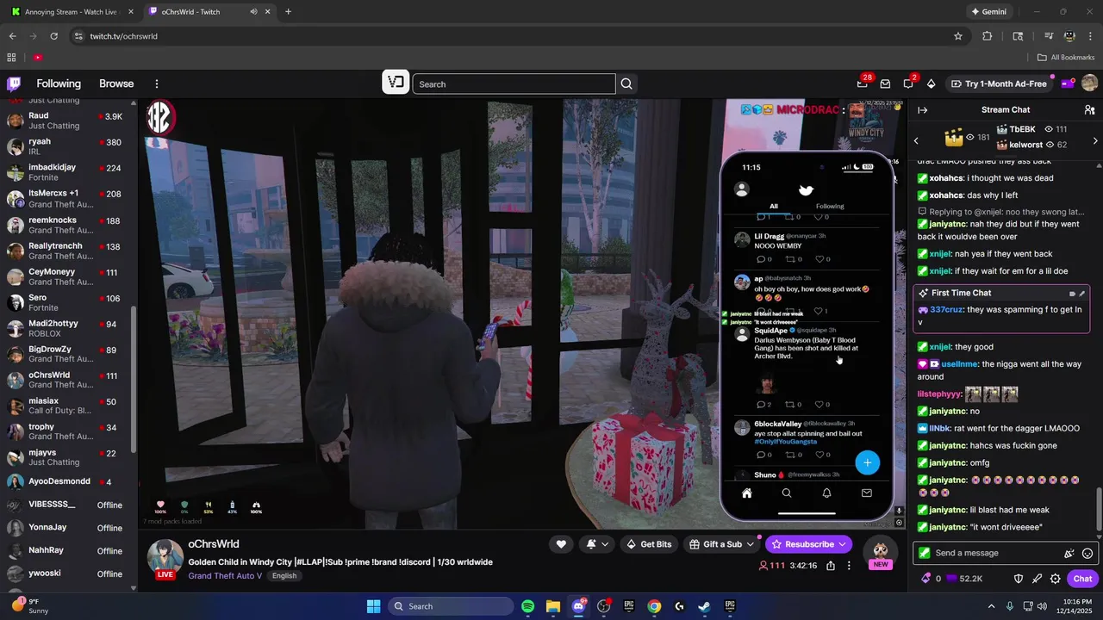
Task: Open the browser extensions puzzle icon
Action: (x=988, y=36)
